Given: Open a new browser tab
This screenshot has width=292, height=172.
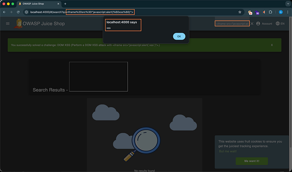Looking at the screenshot, I should click(65, 4).
